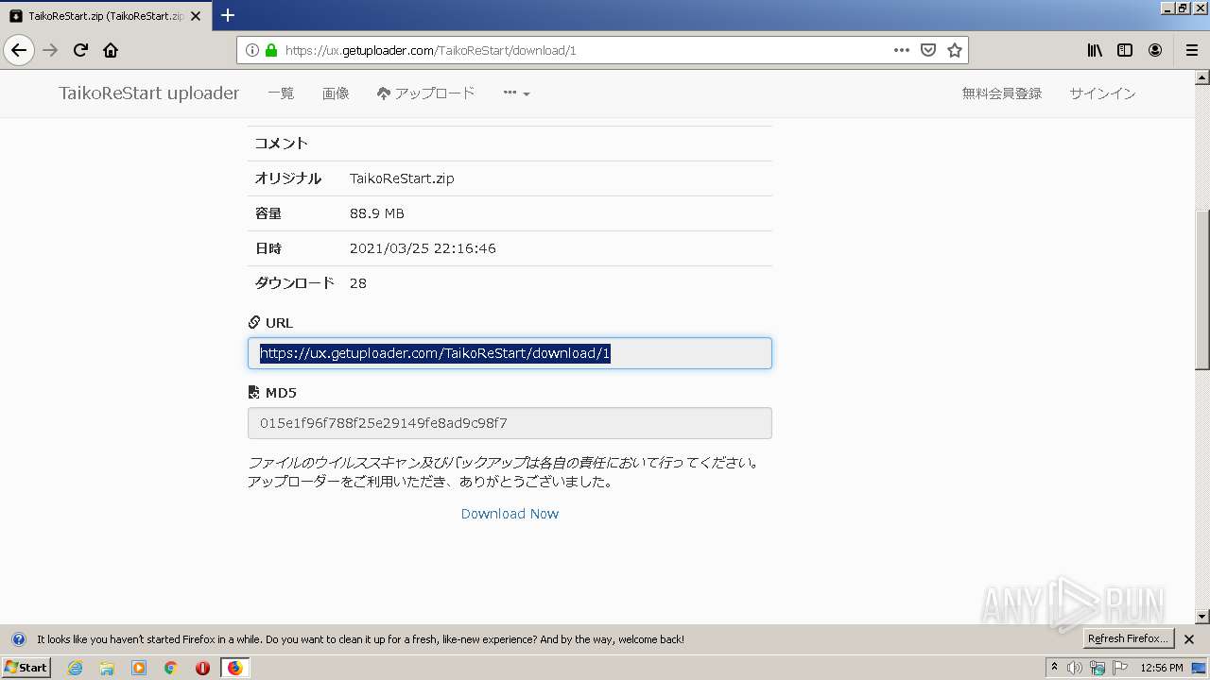The image size is (1210, 680).
Task: Click the 88.9 MB size value
Action: (x=377, y=213)
